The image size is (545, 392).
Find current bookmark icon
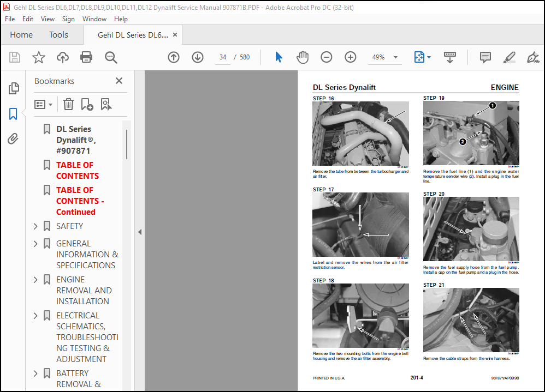click(106, 104)
